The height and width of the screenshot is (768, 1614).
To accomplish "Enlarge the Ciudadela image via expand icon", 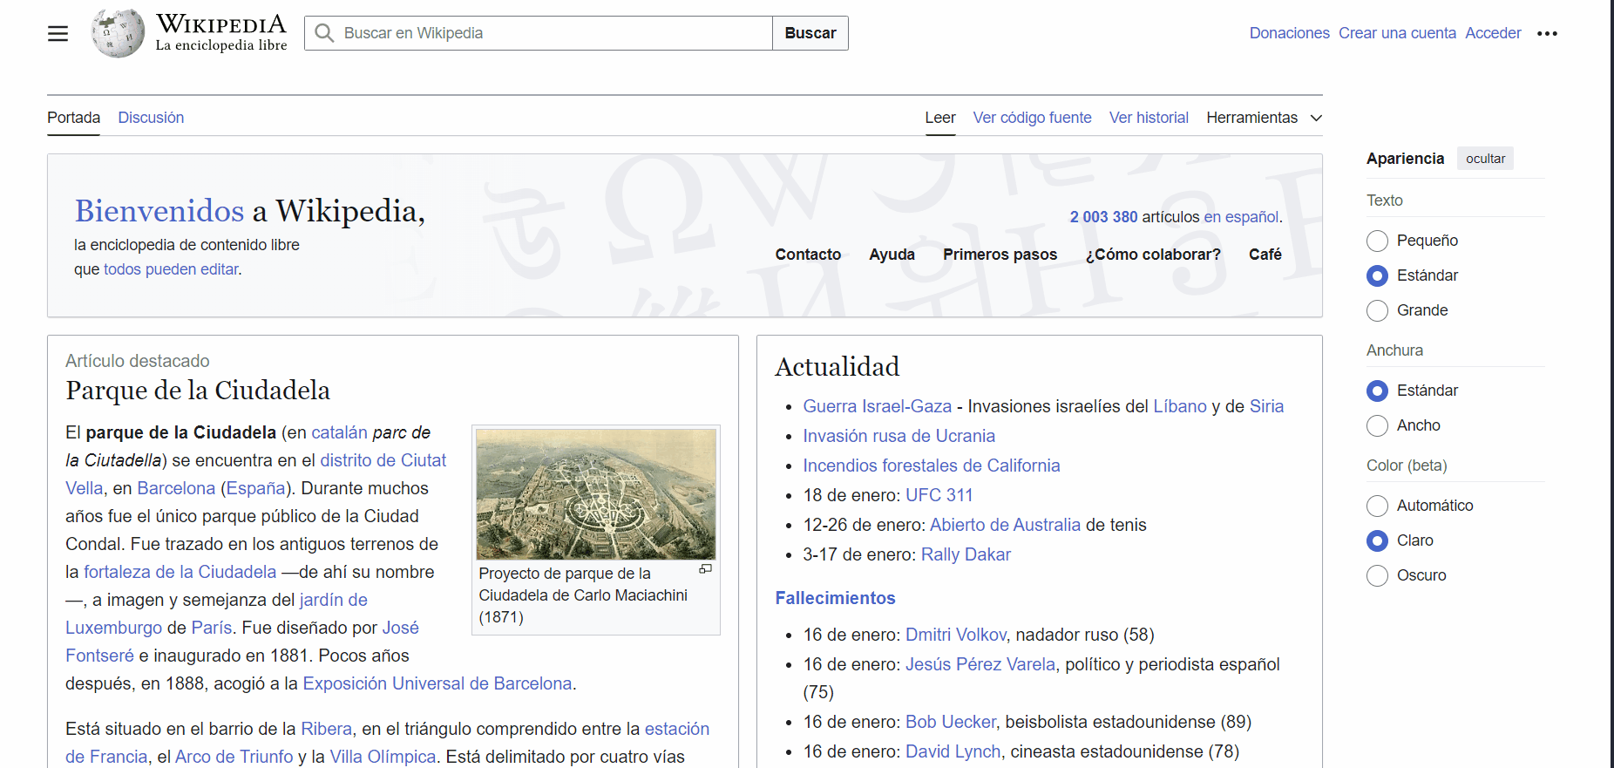I will click(x=705, y=569).
